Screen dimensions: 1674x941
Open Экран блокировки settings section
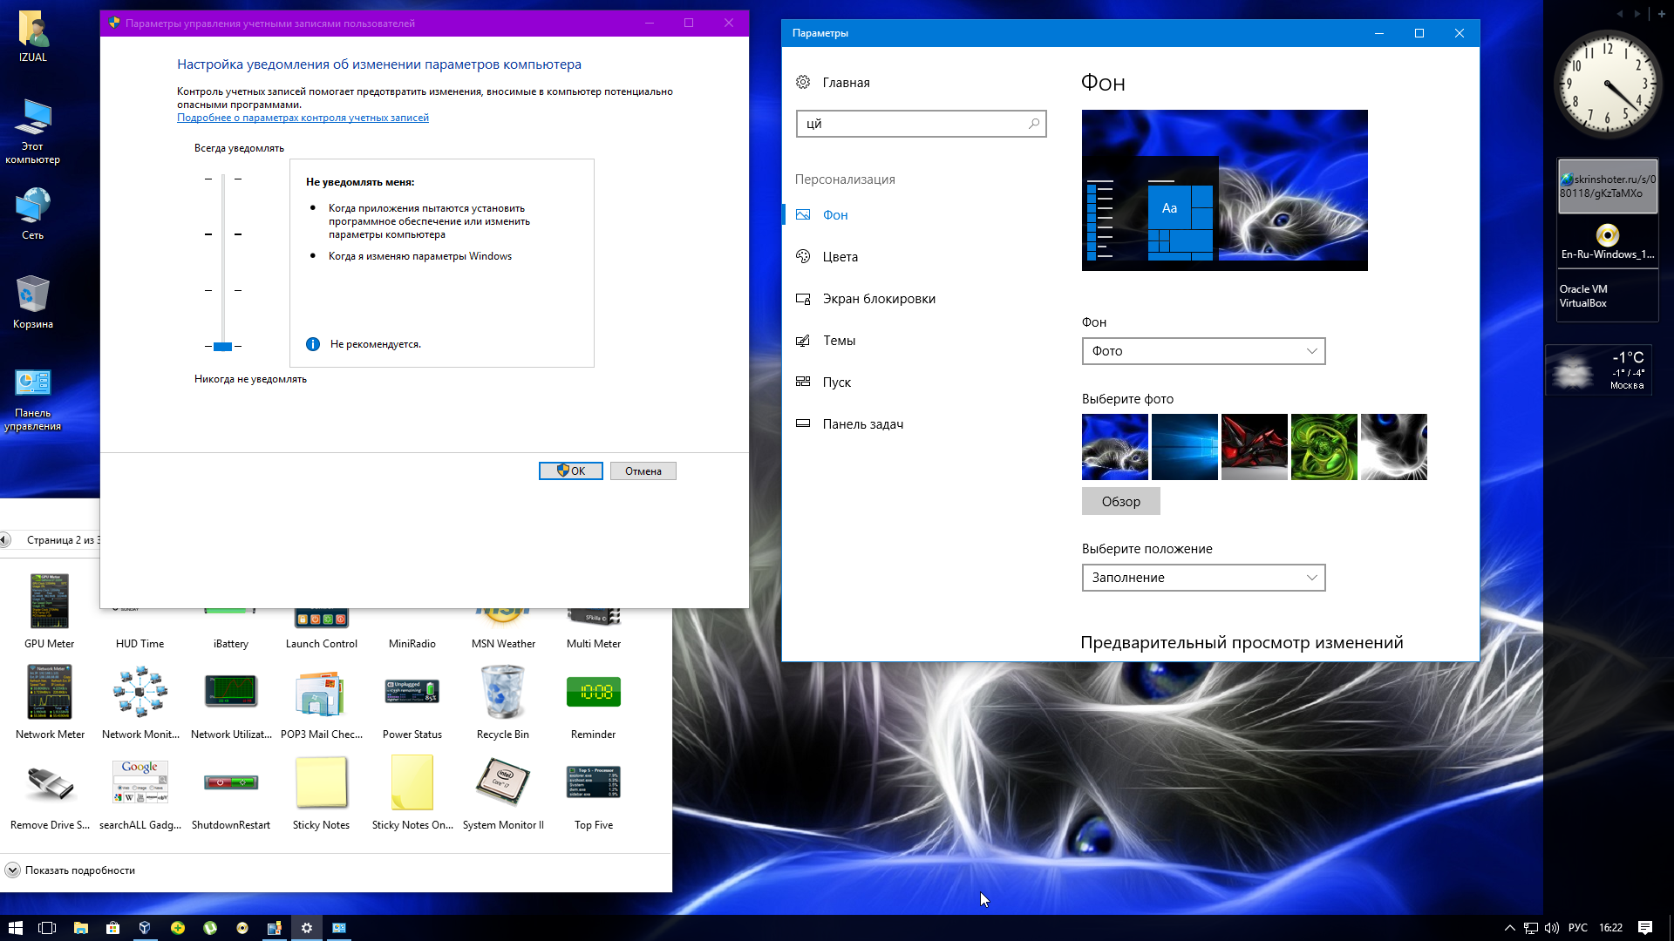[878, 299]
